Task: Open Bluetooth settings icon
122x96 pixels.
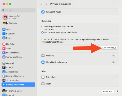Action: click(4, 34)
